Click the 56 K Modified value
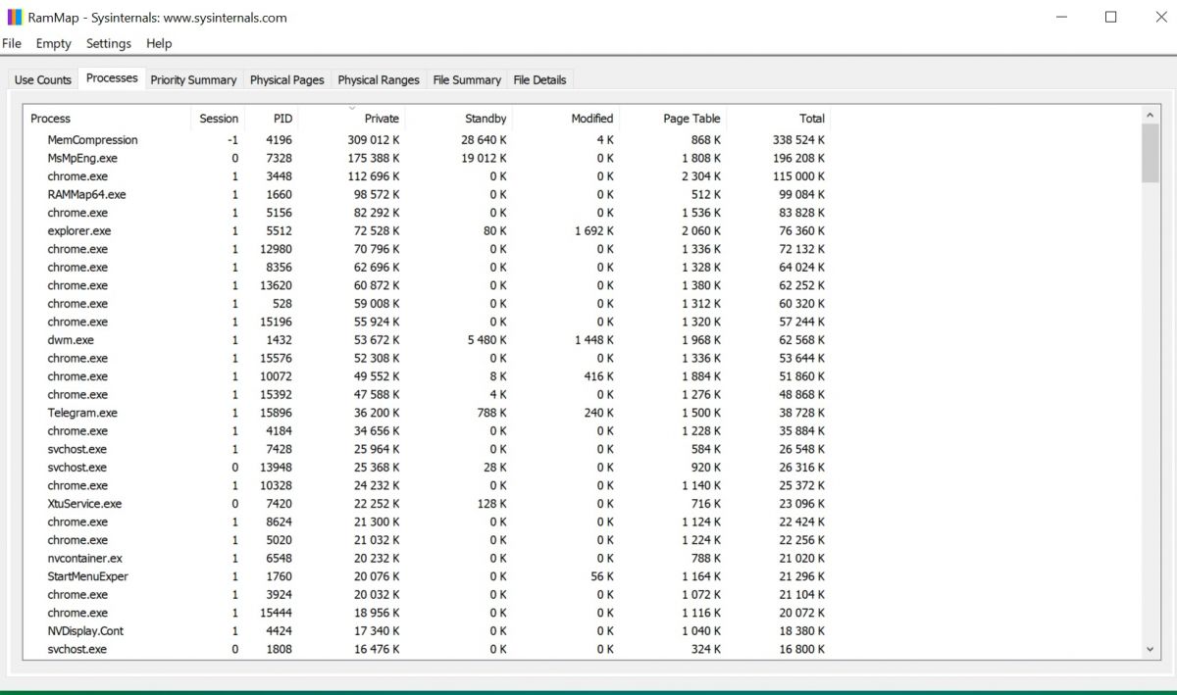Image resolution: width=1177 pixels, height=695 pixels. (x=602, y=576)
